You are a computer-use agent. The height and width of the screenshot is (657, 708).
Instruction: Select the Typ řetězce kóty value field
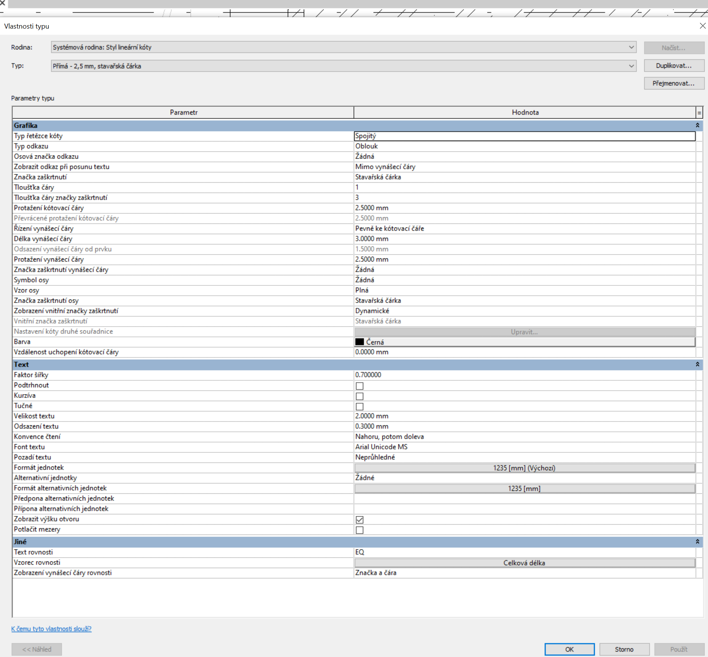pos(524,136)
